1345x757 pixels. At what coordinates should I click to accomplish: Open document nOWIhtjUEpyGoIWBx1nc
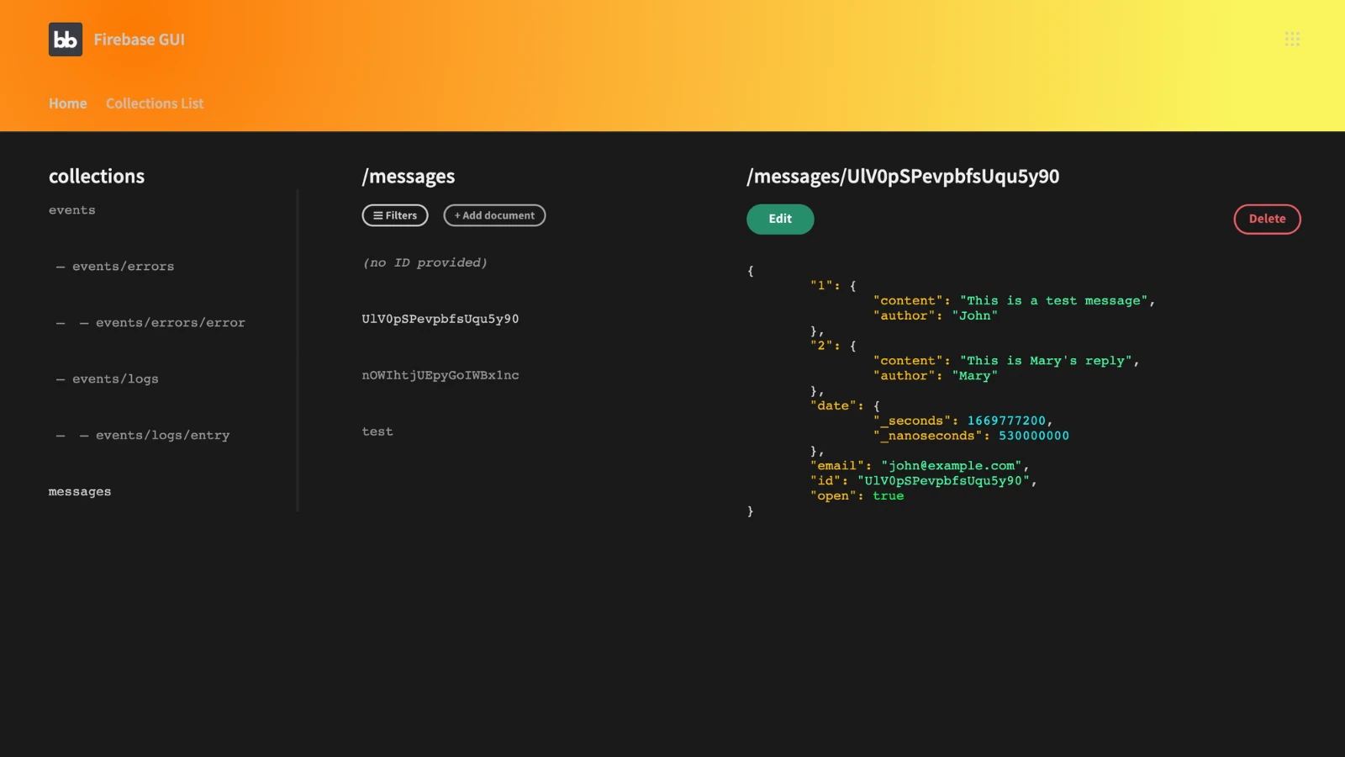440,375
